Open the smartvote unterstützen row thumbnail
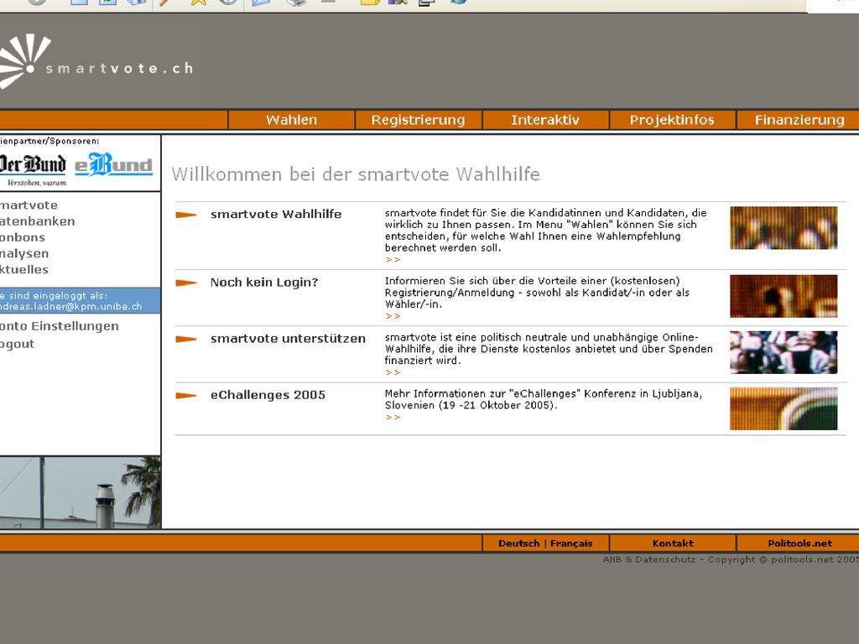Image resolution: width=859 pixels, height=644 pixels. coord(784,352)
